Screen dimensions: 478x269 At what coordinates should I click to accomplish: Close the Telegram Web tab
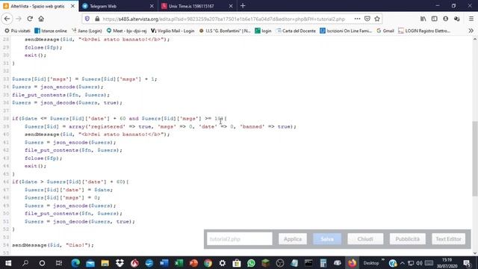pyautogui.click(x=152, y=6)
